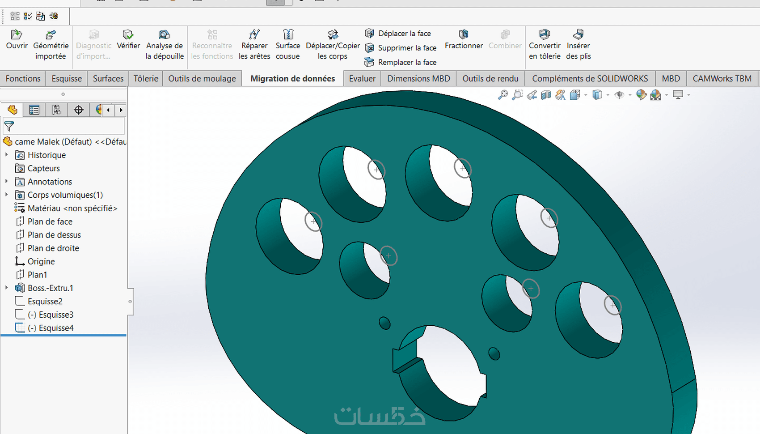Click the Zoom to Fit icon
The height and width of the screenshot is (434, 760).
pyautogui.click(x=503, y=95)
